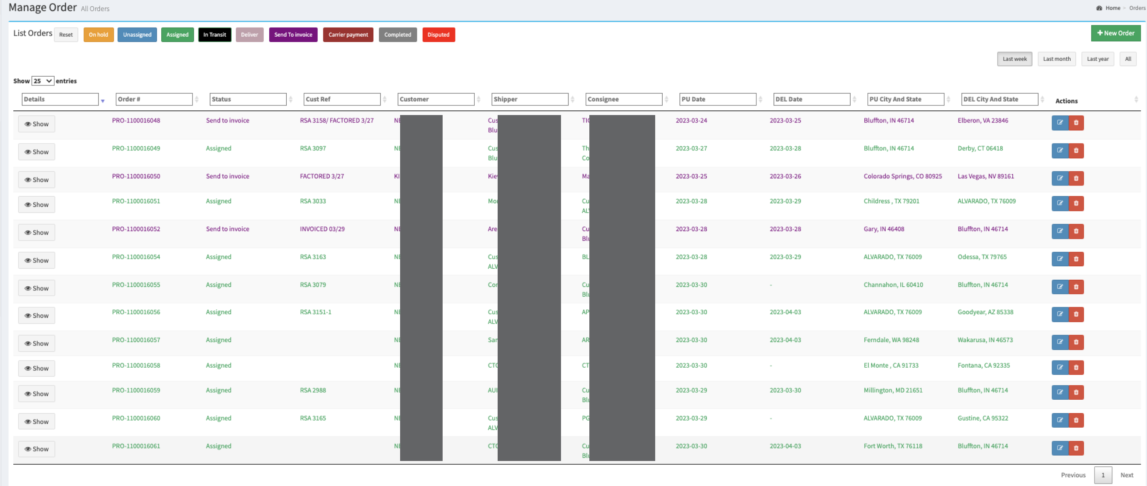
Task: Show details for order PRO-1100016054
Action: tap(37, 261)
